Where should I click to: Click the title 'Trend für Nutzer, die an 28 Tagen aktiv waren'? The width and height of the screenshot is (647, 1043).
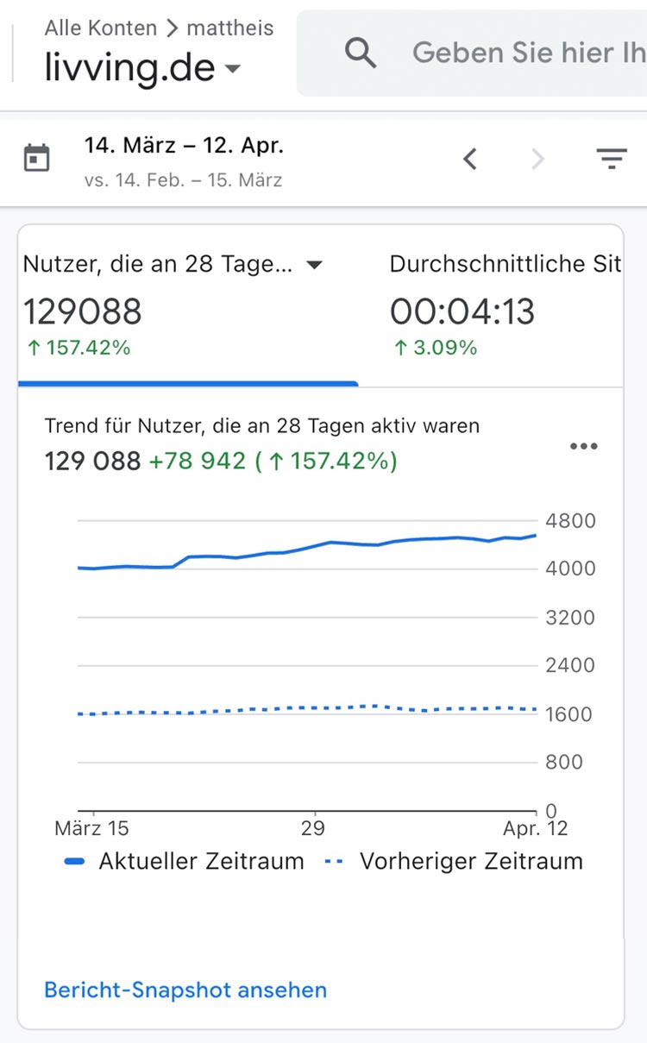click(262, 425)
